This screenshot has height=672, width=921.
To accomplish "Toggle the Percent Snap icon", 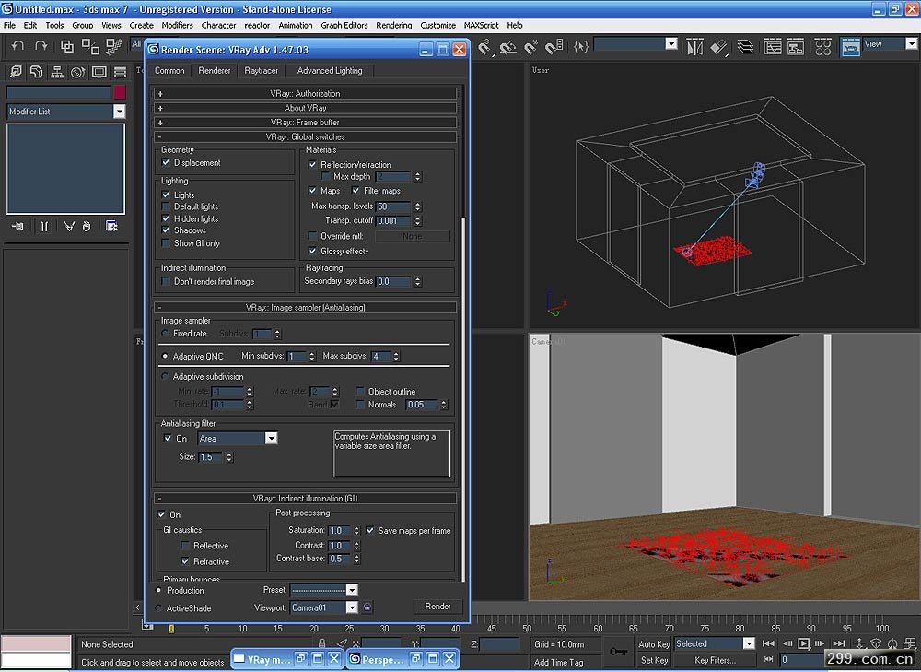I will [531, 46].
